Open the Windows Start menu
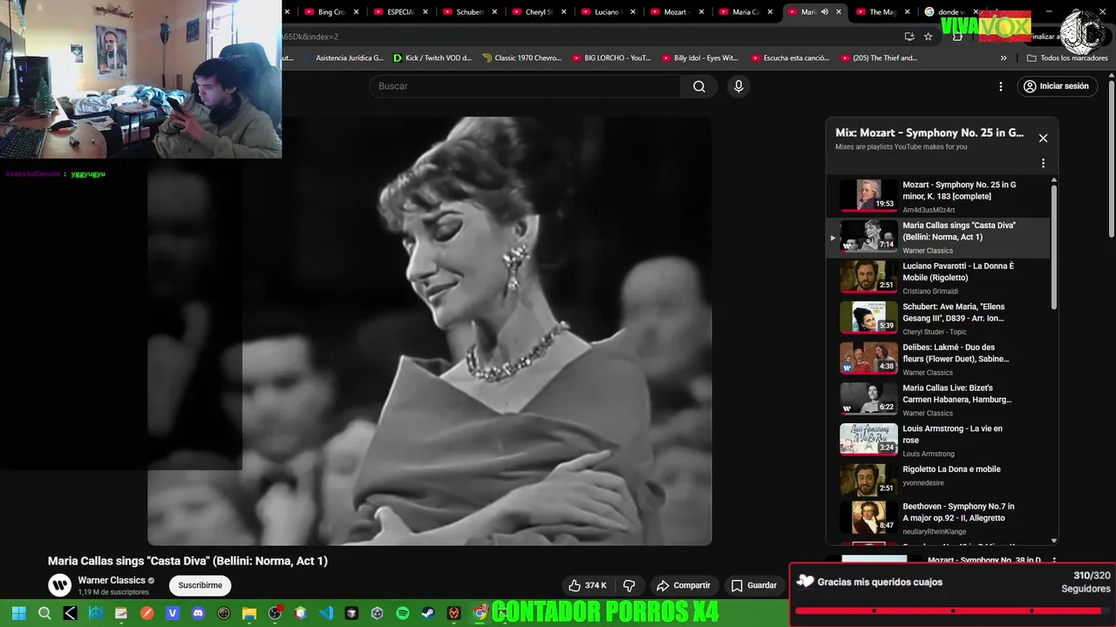The height and width of the screenshot is (627, 1116). 18,613
